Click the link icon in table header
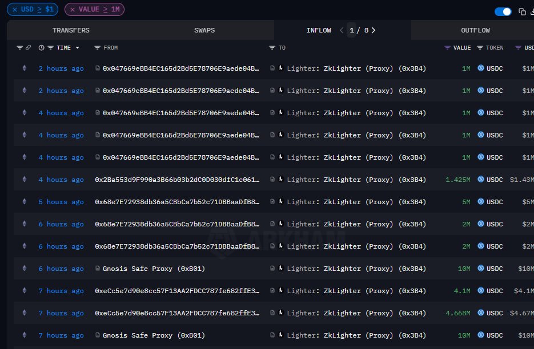Screen dimensions: 534x349 [28, 48]
